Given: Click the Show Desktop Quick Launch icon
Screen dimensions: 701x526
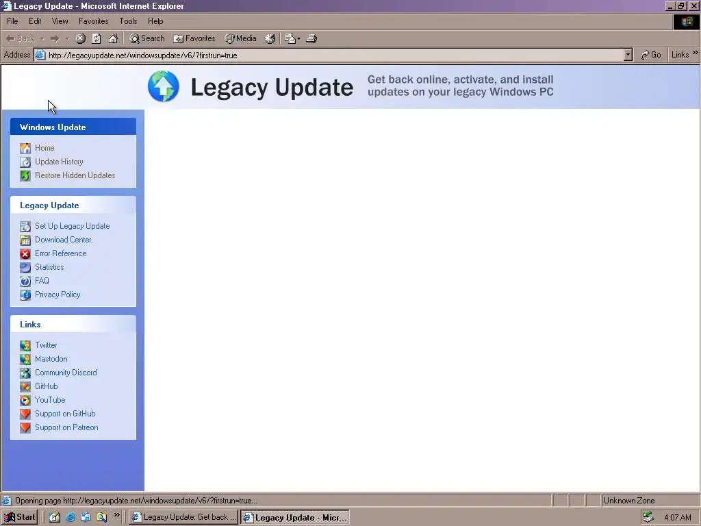Looking at the screenshot, I should click(x=55, y=517).
